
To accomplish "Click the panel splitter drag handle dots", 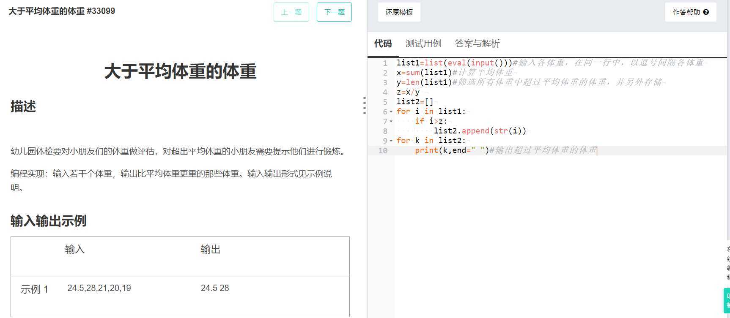I will click(x=364, y=105).
